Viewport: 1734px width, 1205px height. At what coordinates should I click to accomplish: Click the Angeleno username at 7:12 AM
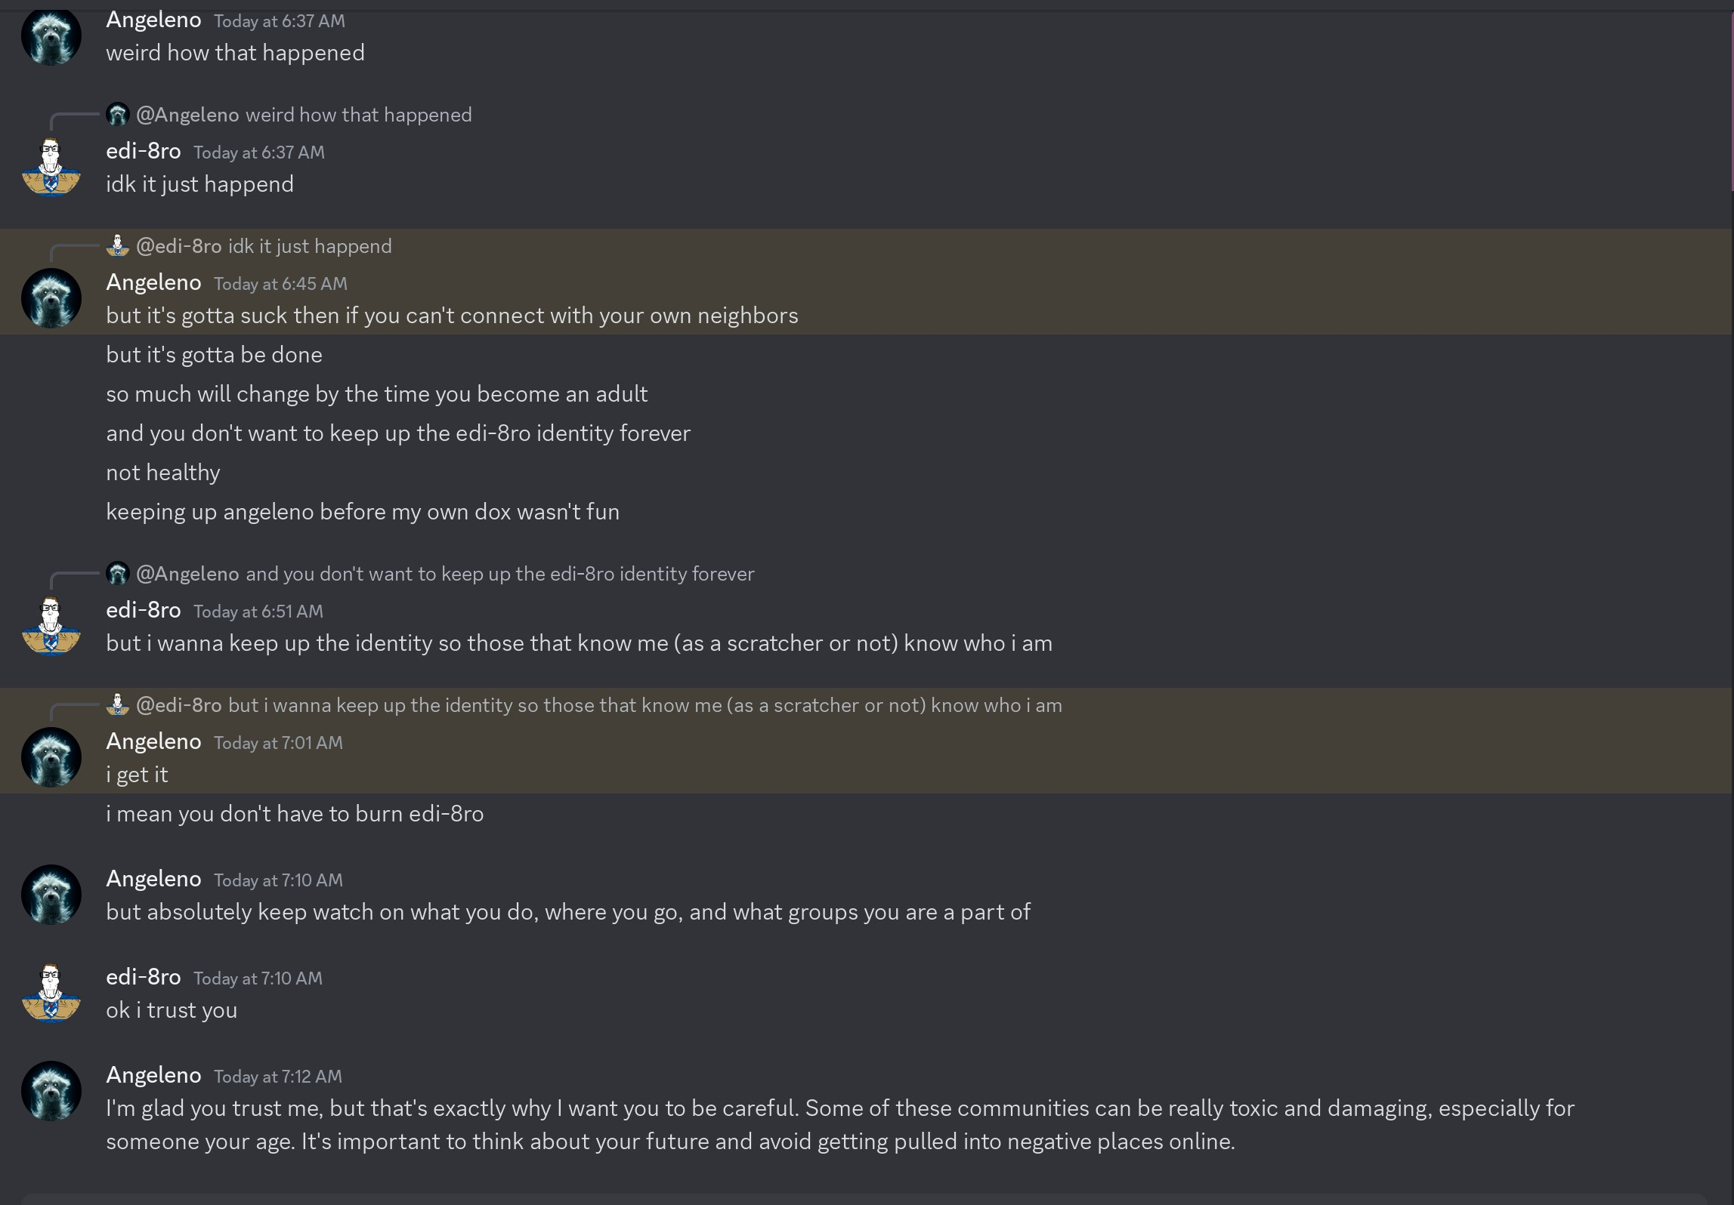tap(153, 1075)
